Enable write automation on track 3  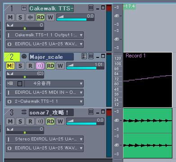[x=60, y=122]
